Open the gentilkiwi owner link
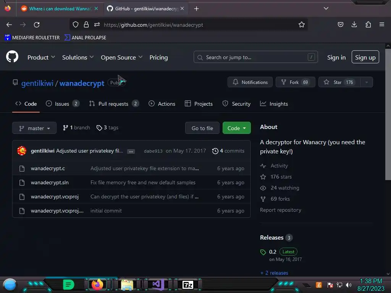Image resolution: width=391 pixels, height=293 pixels. (x=37, y=83)
